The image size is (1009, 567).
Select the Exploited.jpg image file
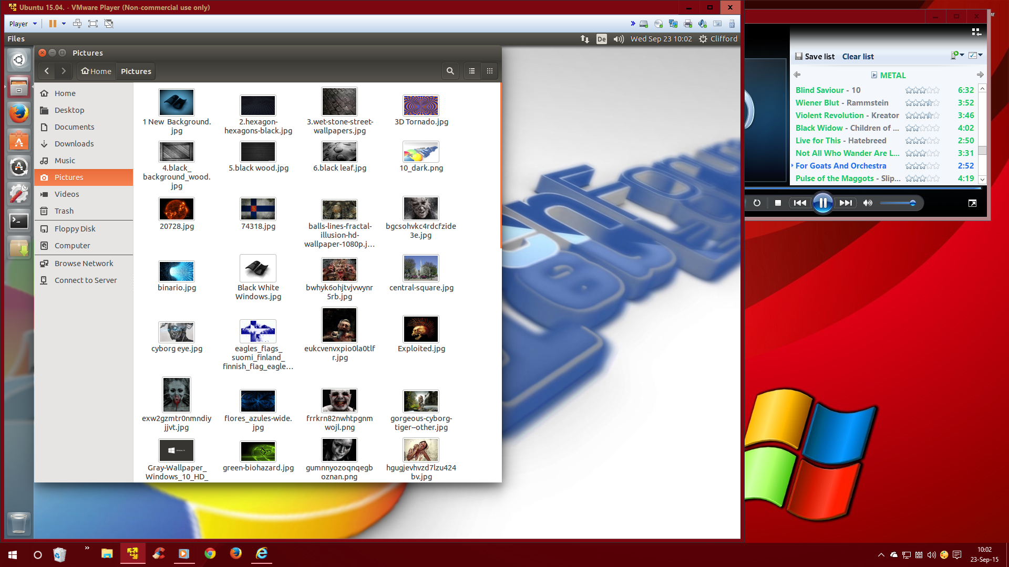coord(421,329)
